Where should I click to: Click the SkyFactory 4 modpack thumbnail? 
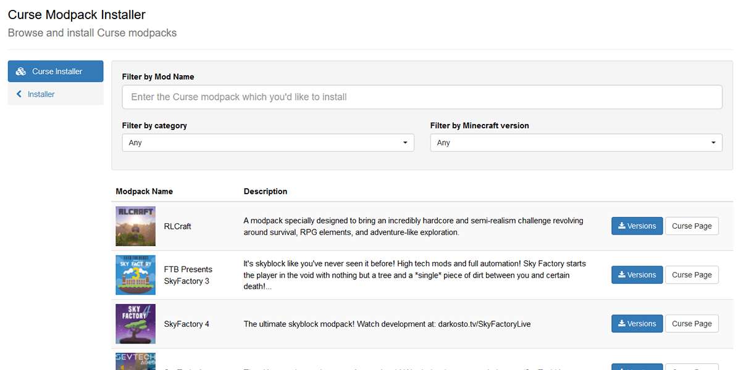[135, 324]
